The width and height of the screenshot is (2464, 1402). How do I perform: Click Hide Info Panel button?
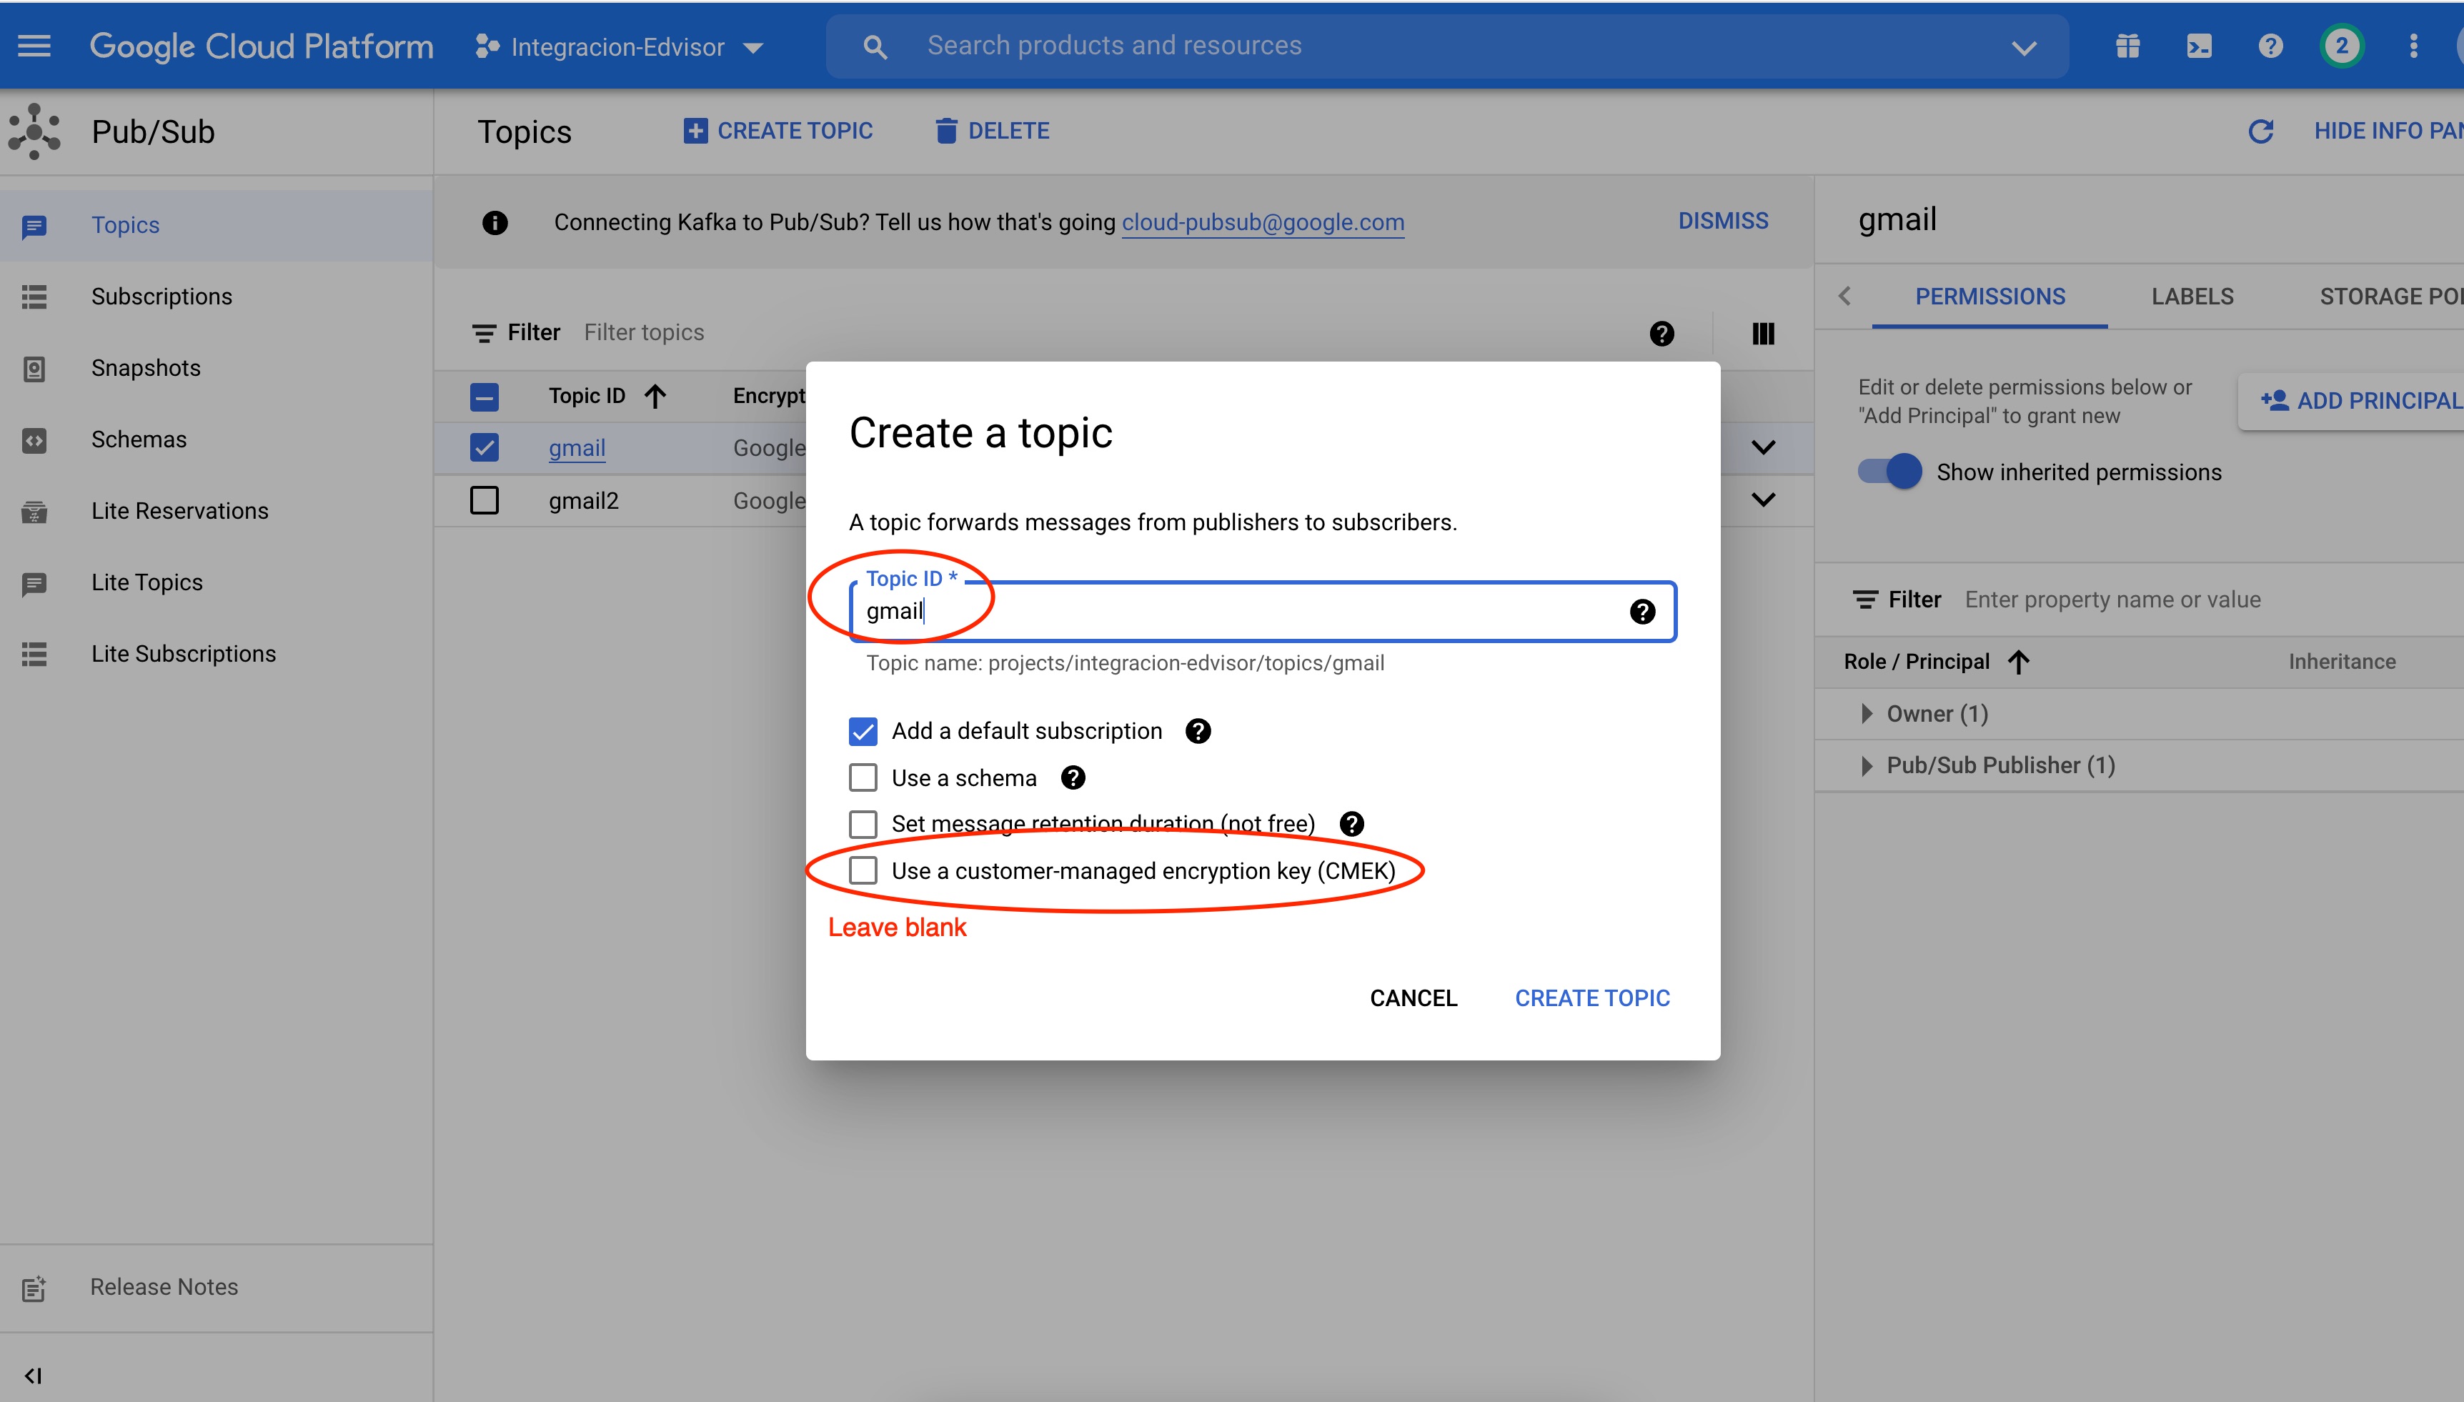(x=2388, y=131)
